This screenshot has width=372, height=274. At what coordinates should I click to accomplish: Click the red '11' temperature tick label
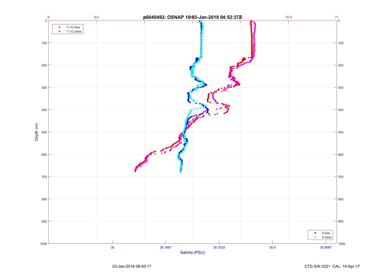pos(337,17)
